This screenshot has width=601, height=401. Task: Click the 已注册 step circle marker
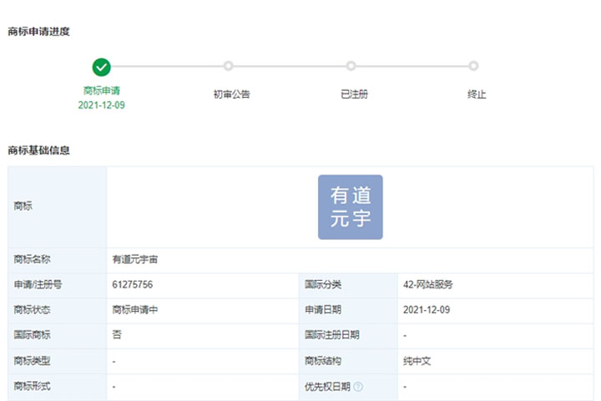pos(351,66)
